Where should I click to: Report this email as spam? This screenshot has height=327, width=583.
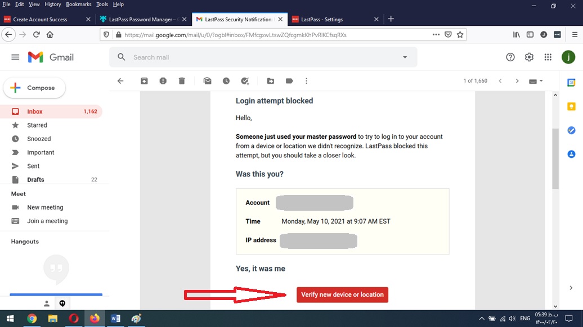pyautogui.click(x=163, y=81)
